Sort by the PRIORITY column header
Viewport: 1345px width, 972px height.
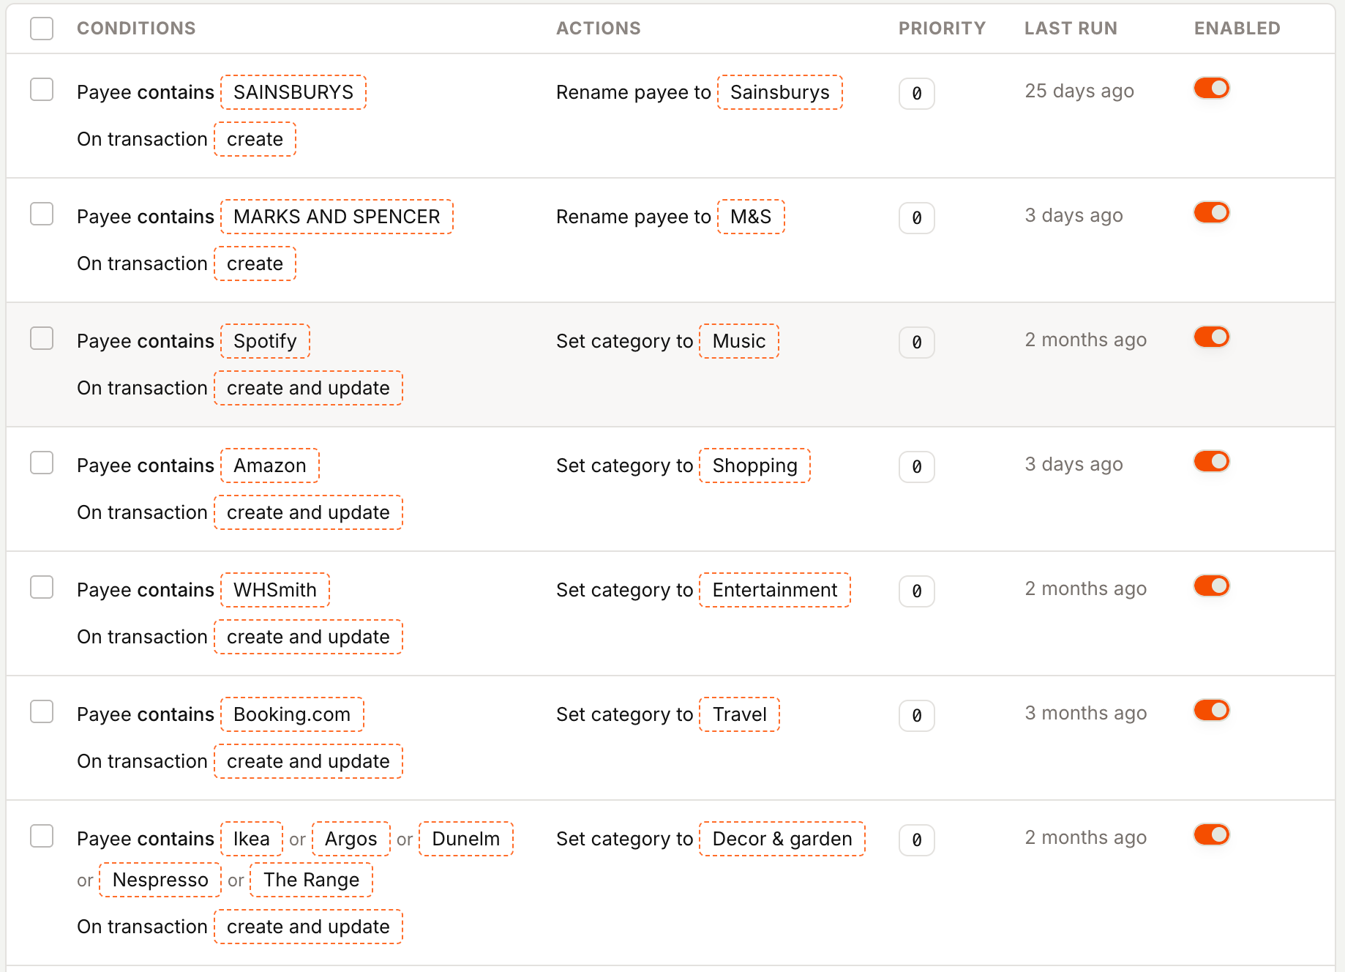(942, 29)
